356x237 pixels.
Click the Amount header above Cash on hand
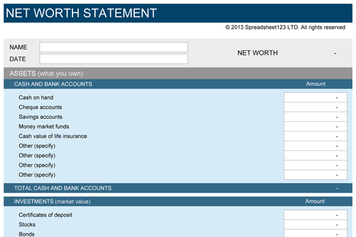tap(315, 84)
